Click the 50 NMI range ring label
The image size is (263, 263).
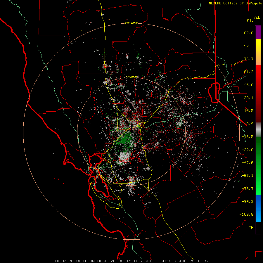[131, 77]
